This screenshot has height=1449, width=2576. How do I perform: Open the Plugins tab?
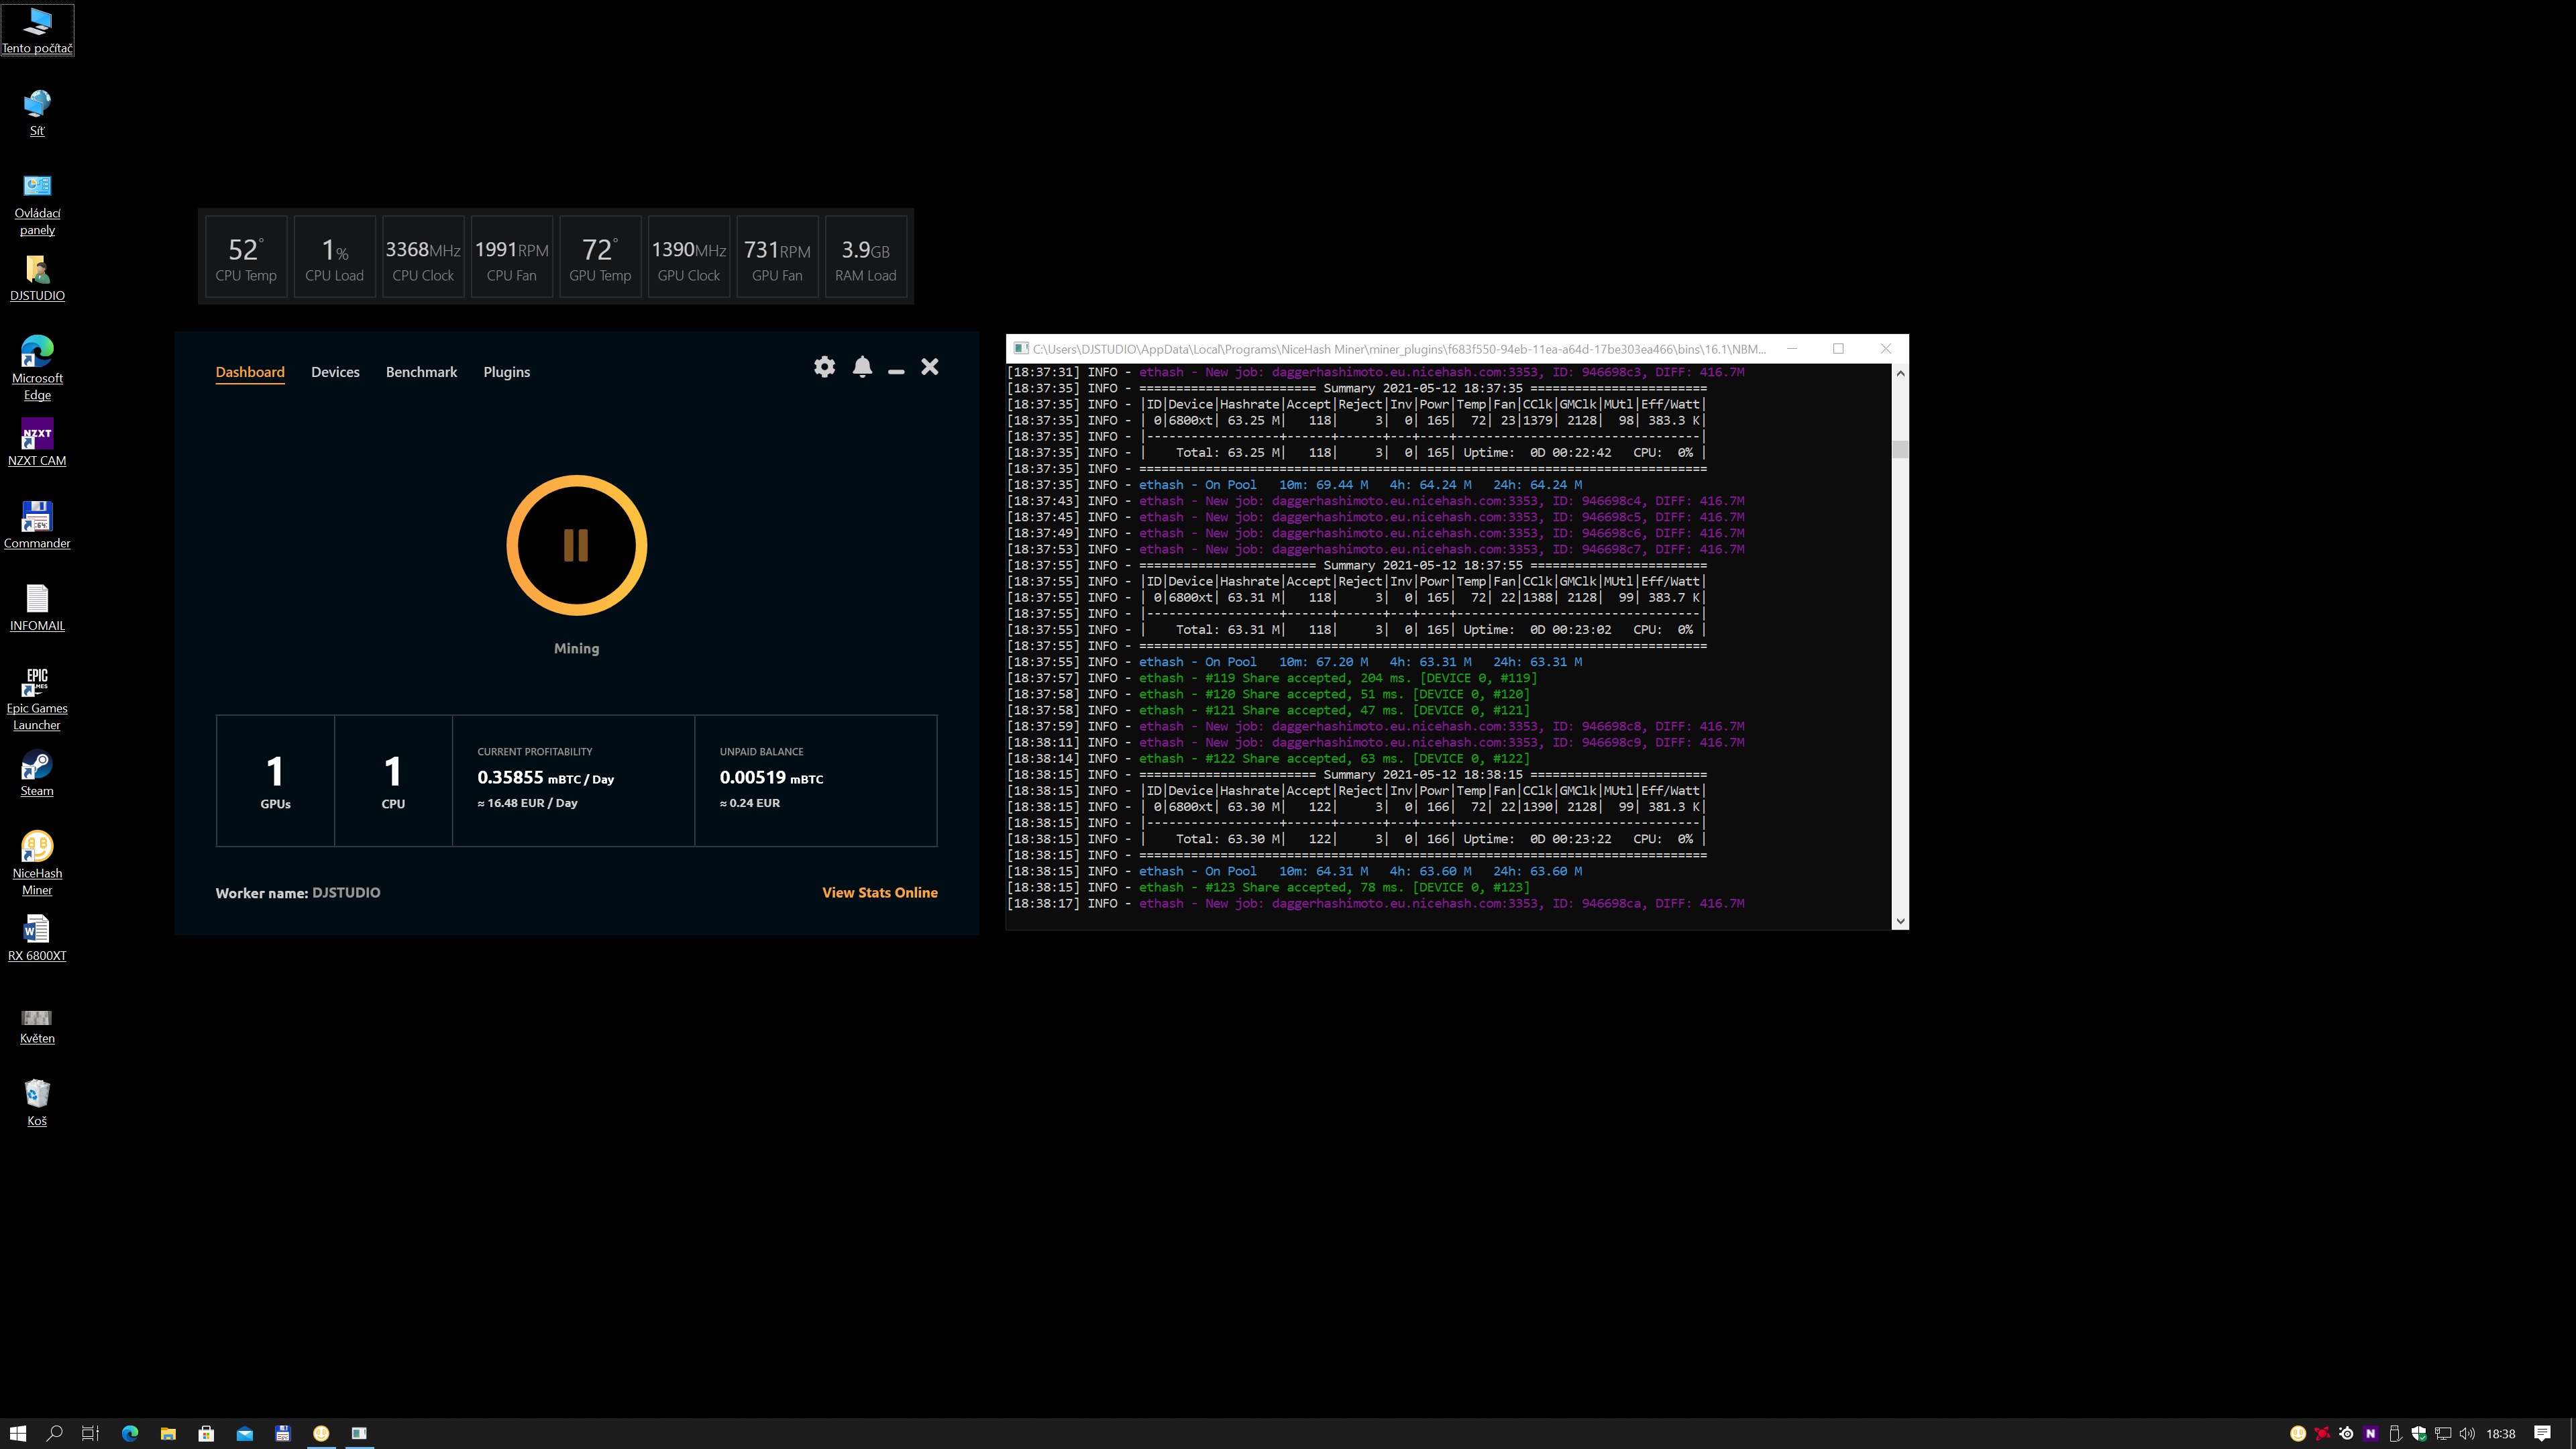(x=507, y=372)
